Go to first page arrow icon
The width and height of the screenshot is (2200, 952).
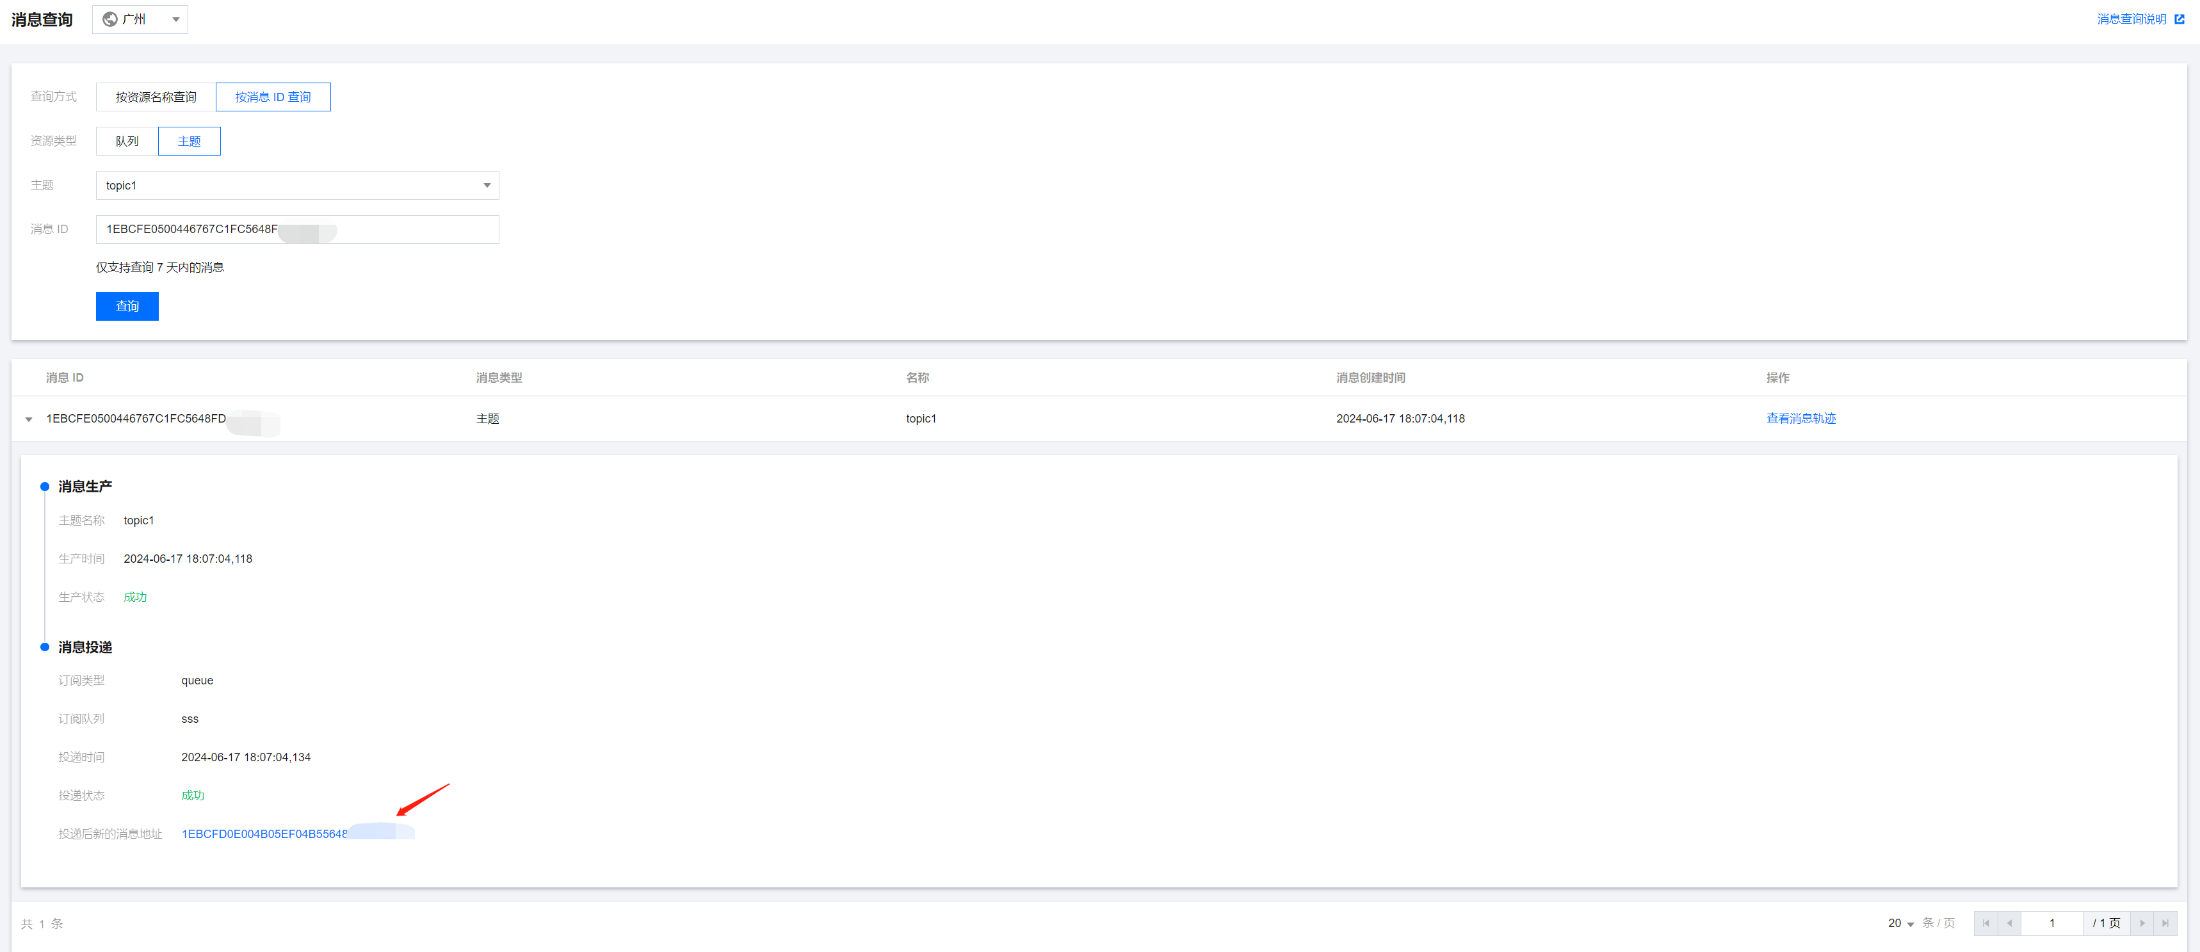1986,923
